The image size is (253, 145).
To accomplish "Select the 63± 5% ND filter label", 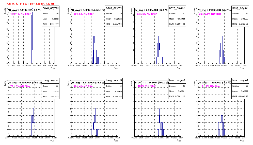I will click(x=147, y=14).
